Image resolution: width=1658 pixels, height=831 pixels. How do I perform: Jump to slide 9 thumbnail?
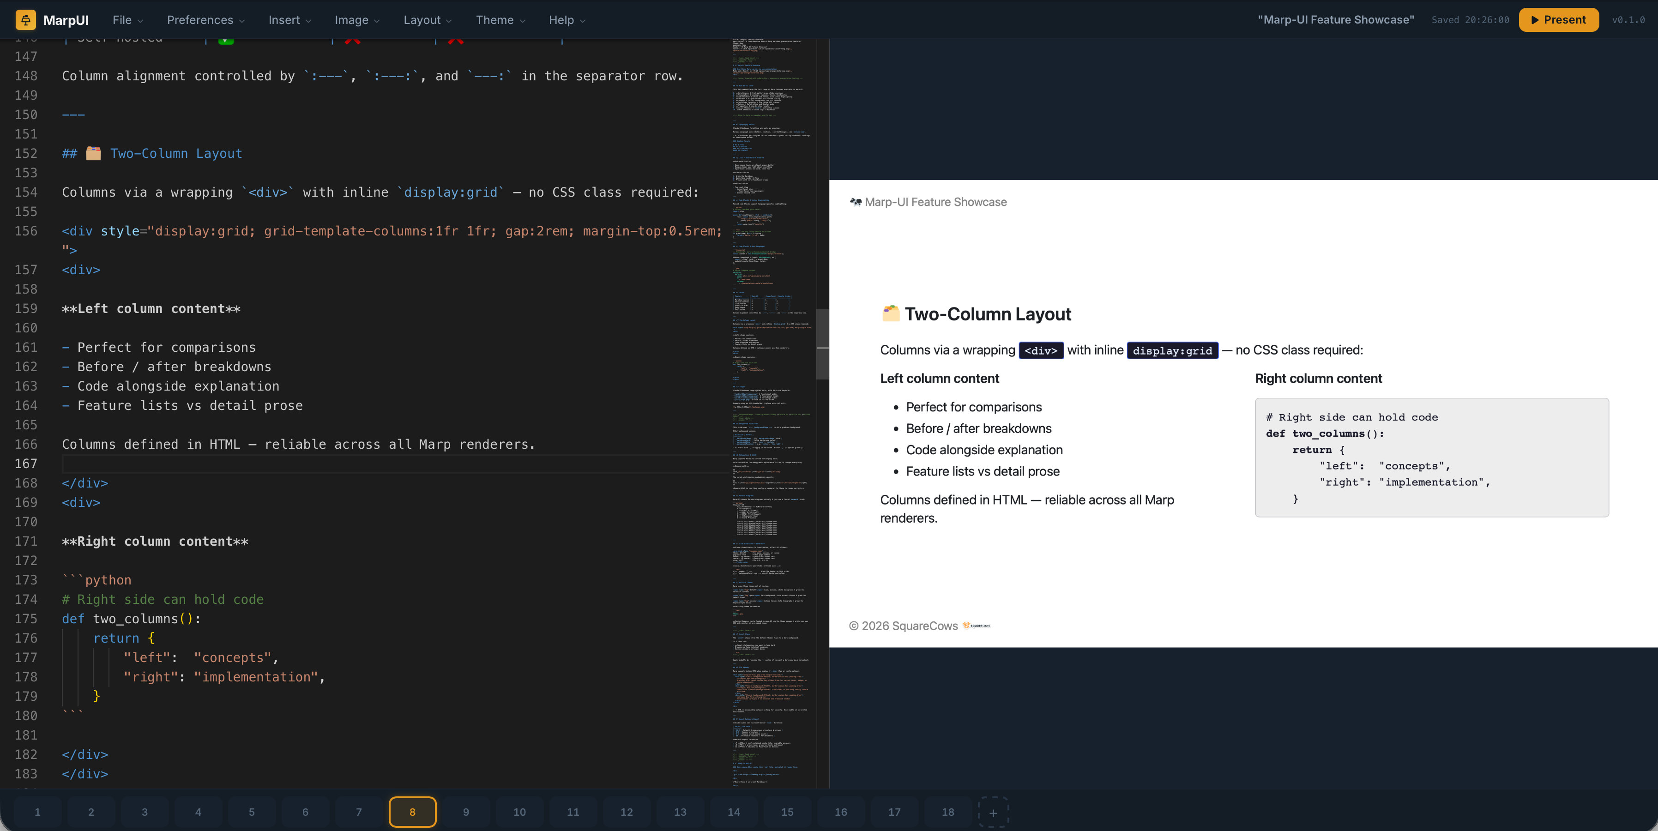(x=466, y=813)
